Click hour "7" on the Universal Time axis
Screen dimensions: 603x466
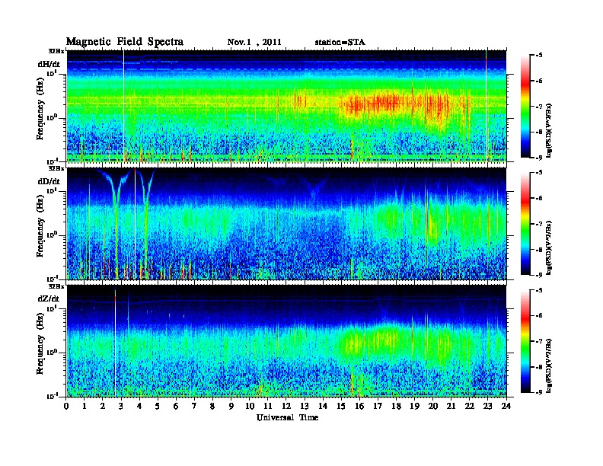[195, 406]
